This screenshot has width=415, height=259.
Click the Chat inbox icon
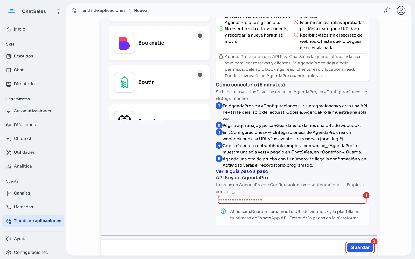(x=9, y=70)
